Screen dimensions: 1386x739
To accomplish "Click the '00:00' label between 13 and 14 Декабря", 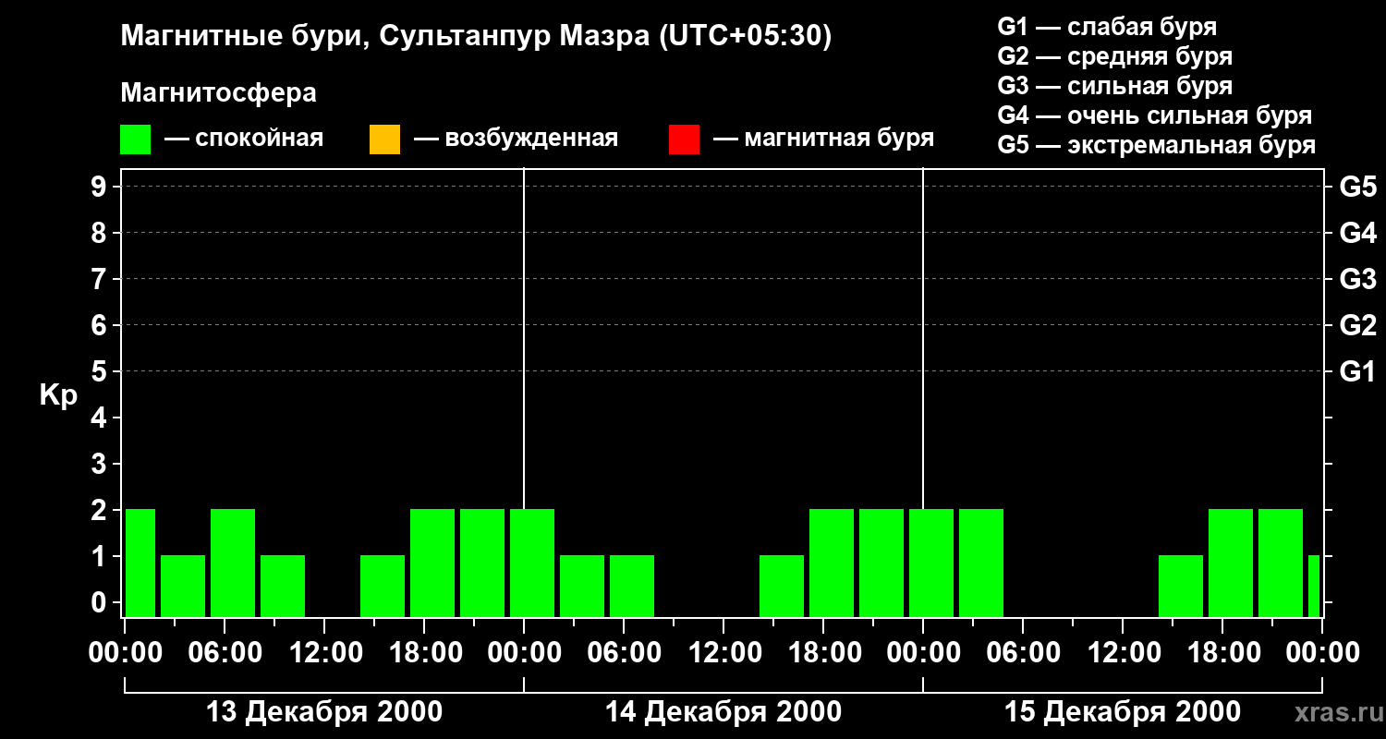I will coord(524,653).
